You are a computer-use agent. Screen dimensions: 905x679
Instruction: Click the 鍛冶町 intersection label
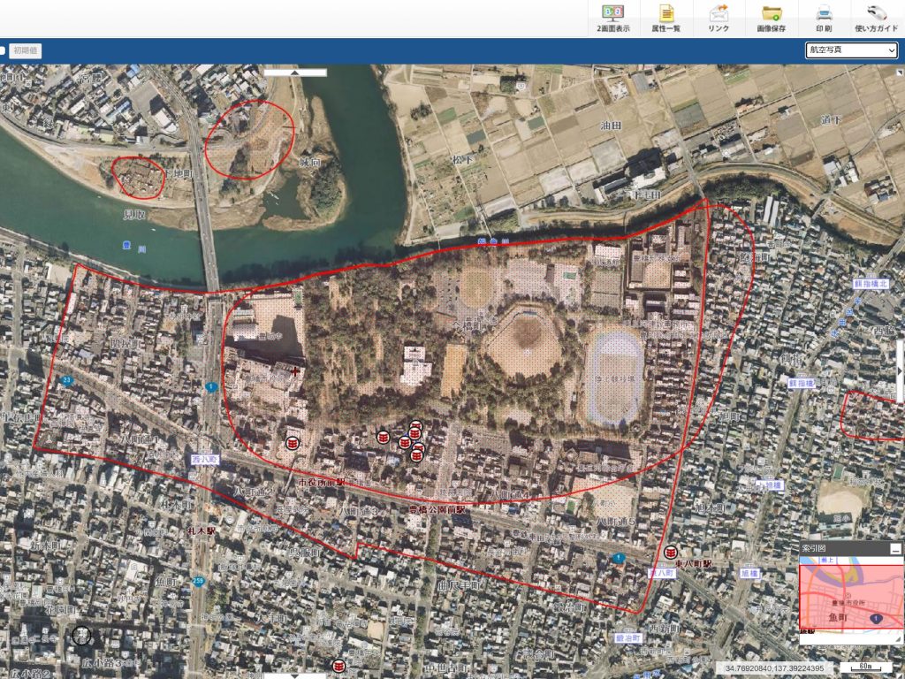click(x=628, y=638)
